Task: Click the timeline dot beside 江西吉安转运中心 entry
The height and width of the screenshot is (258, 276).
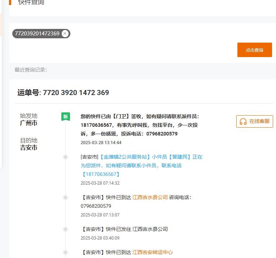Action: [x=65, y=252]
